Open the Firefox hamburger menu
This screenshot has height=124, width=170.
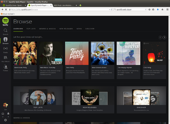point(167,10)
